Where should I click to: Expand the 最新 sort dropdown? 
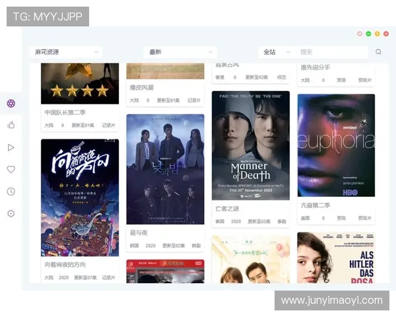[180, 52]
